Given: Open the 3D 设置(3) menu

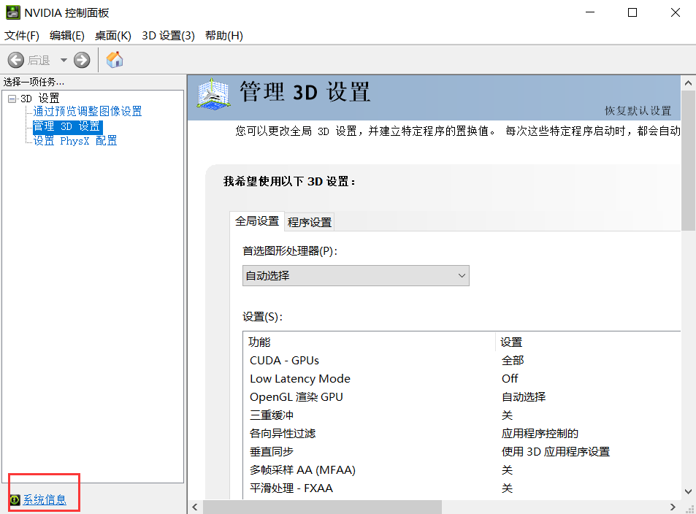Looking at the screenshot, I should 168,36.
